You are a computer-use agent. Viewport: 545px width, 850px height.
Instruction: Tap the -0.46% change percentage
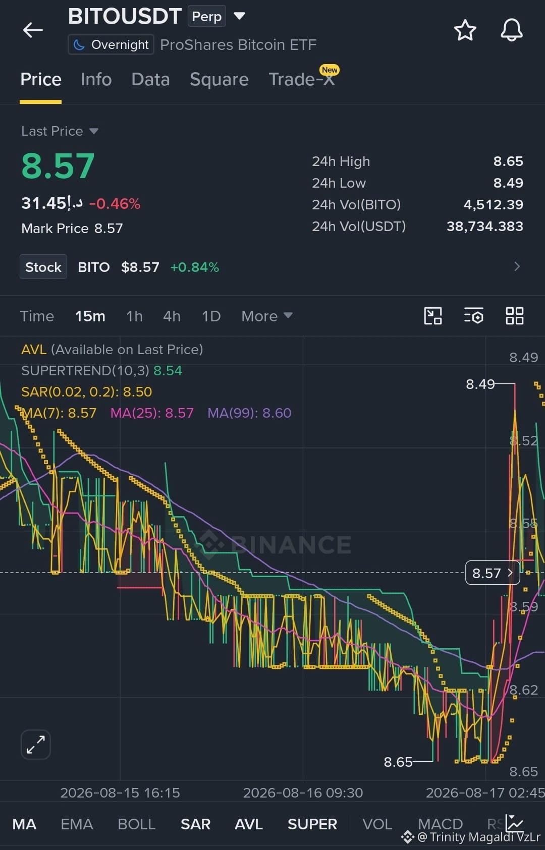click(x=115, y=204)
